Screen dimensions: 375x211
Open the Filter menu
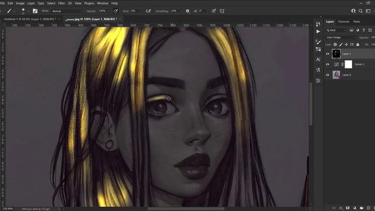click(62, 4)
